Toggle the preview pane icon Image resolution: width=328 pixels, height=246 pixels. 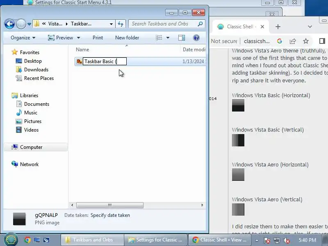click(182, 38)
